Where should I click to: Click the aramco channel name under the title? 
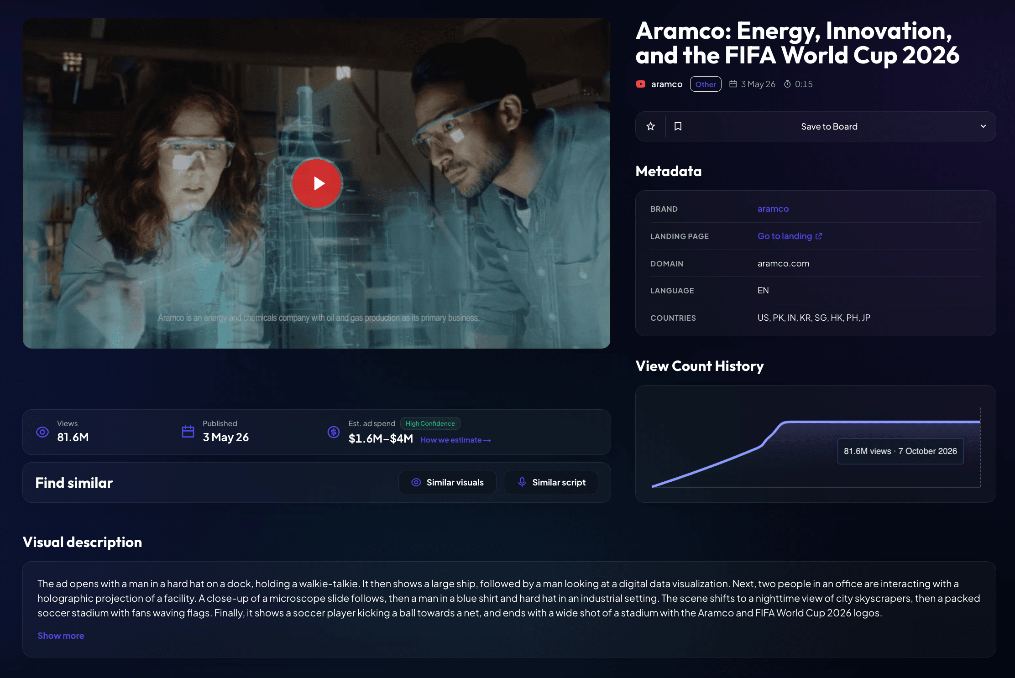667,84
